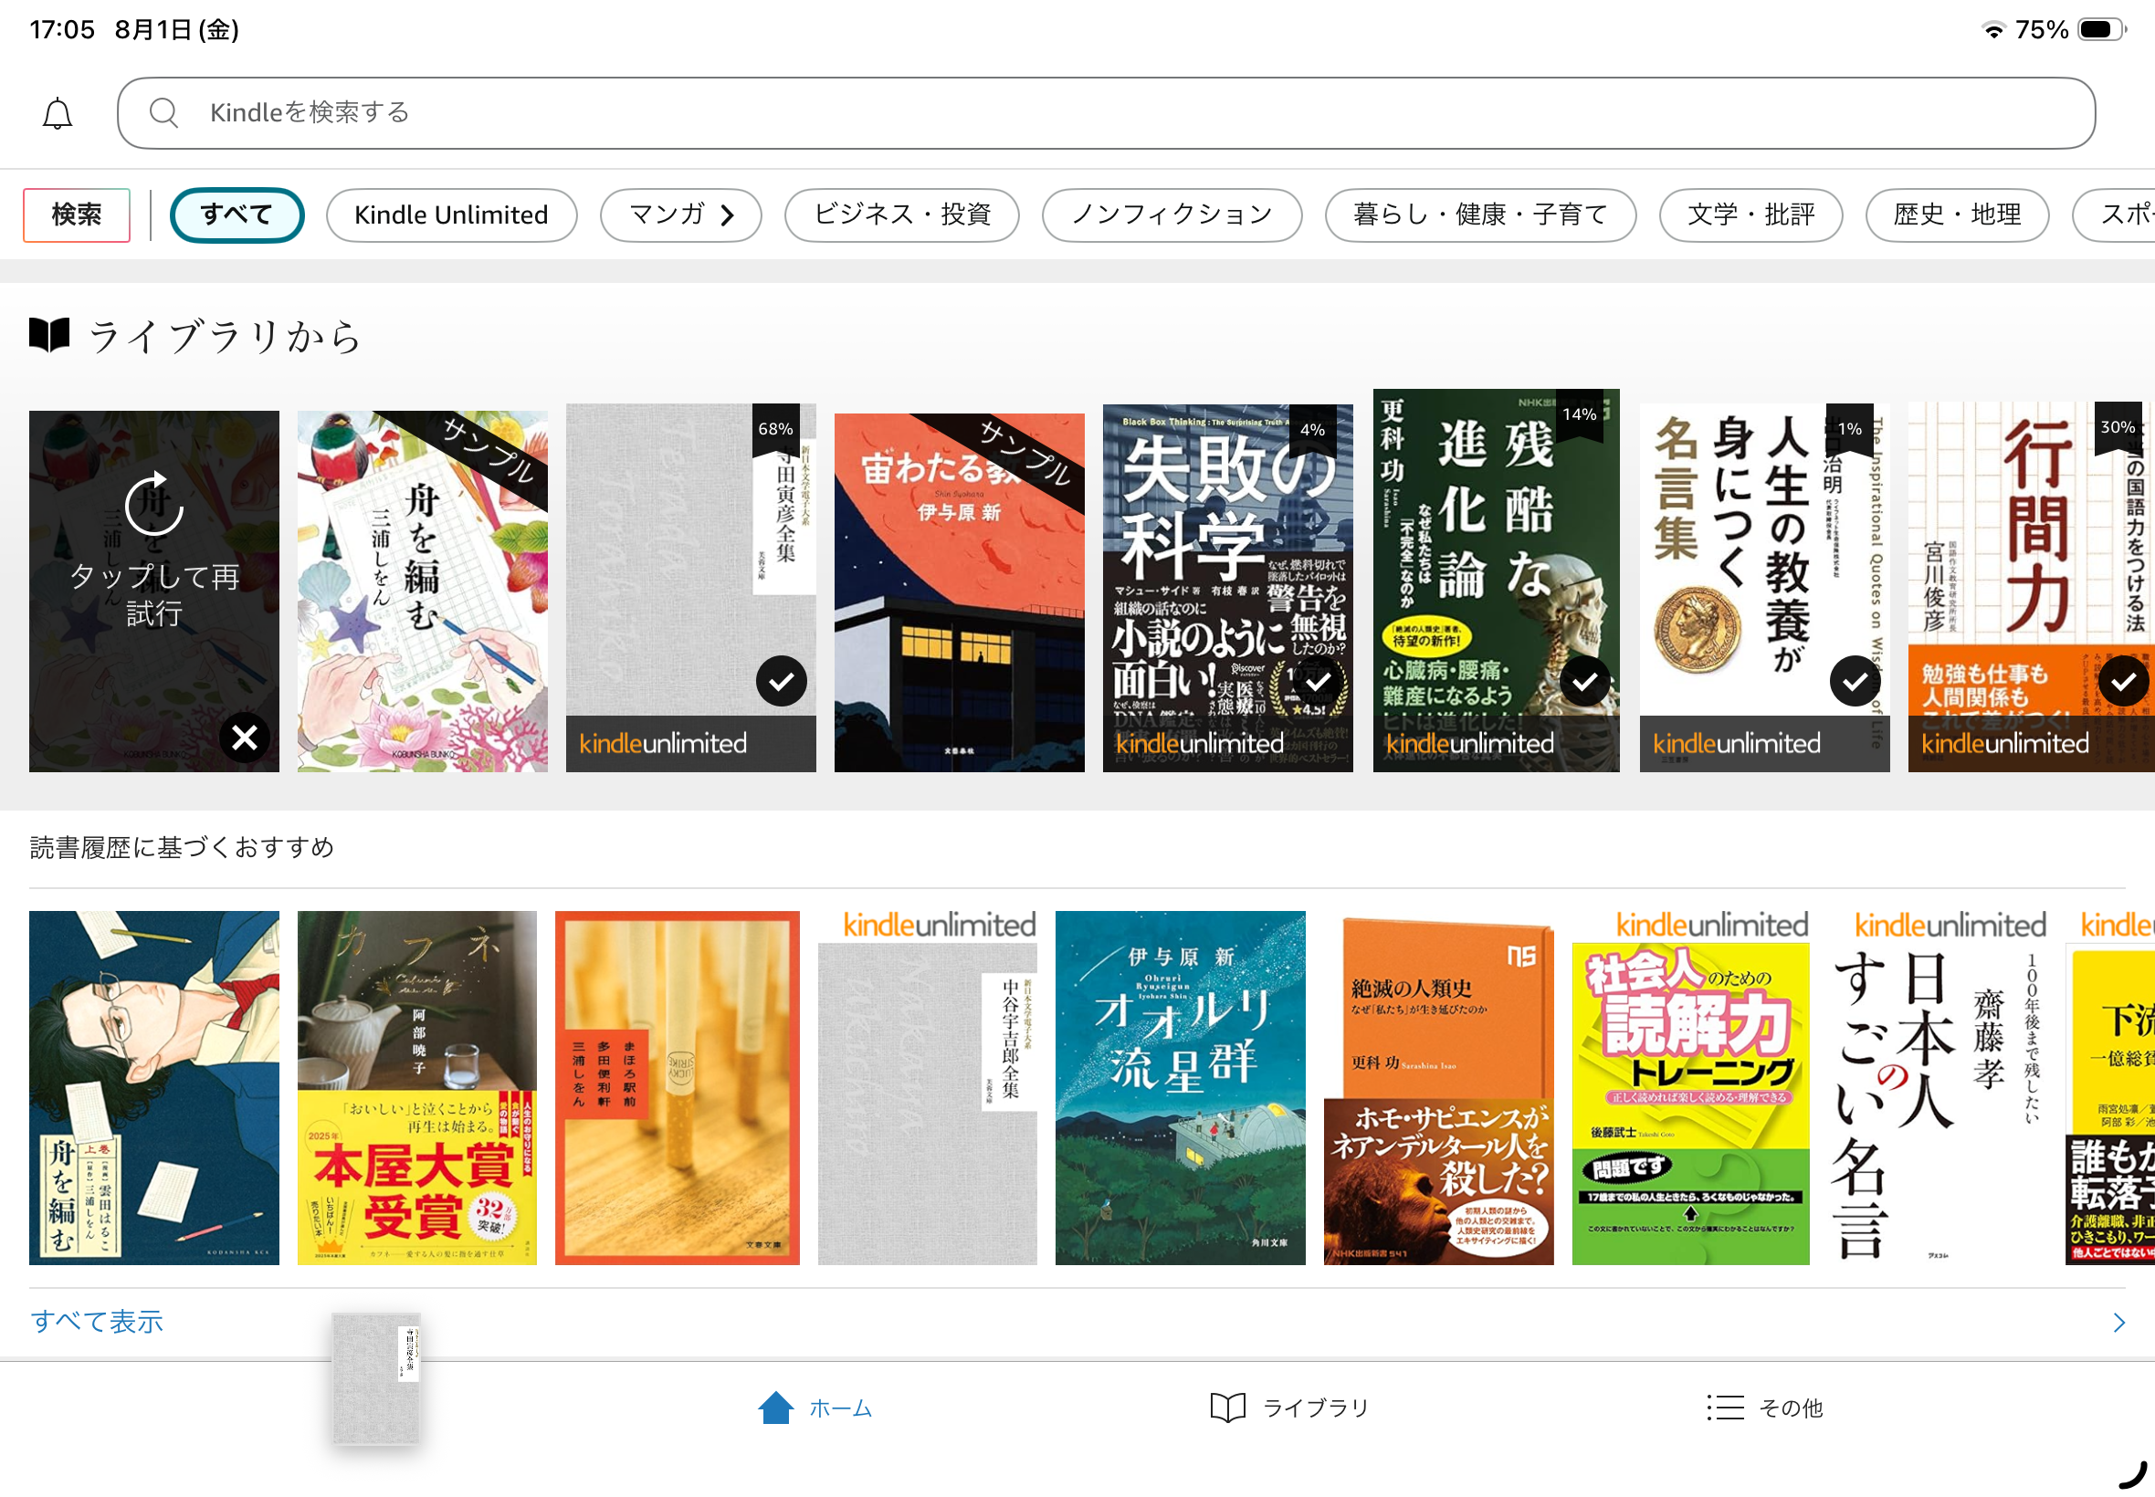
Task: Open the notifications bell icon
Action: pyautogui.click(x=58, y=113)
